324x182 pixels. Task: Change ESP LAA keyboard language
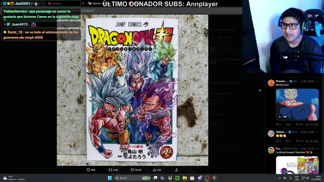click(297, 178)
